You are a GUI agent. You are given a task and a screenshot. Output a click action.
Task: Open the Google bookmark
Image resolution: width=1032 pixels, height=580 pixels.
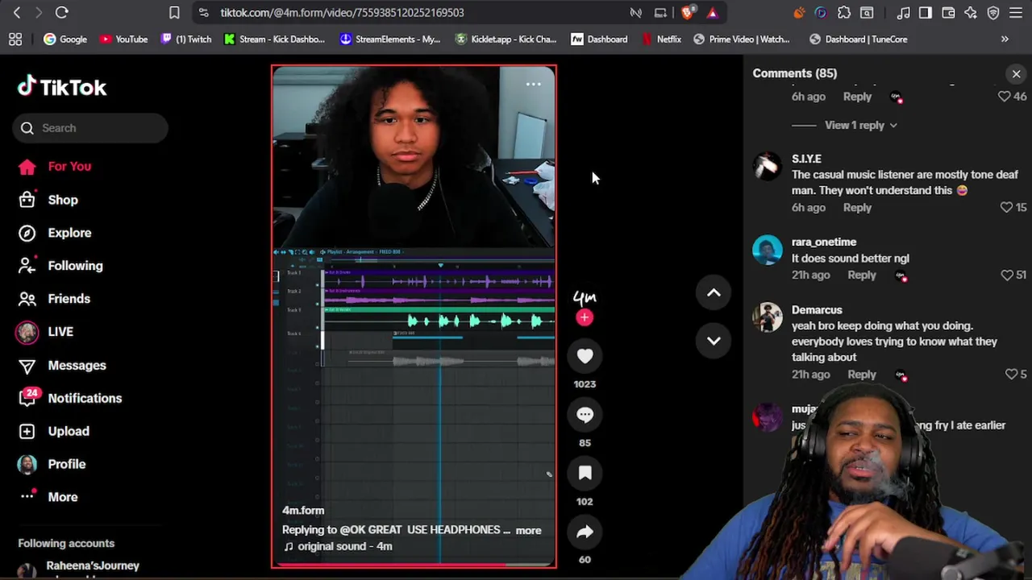coord(64,39)
